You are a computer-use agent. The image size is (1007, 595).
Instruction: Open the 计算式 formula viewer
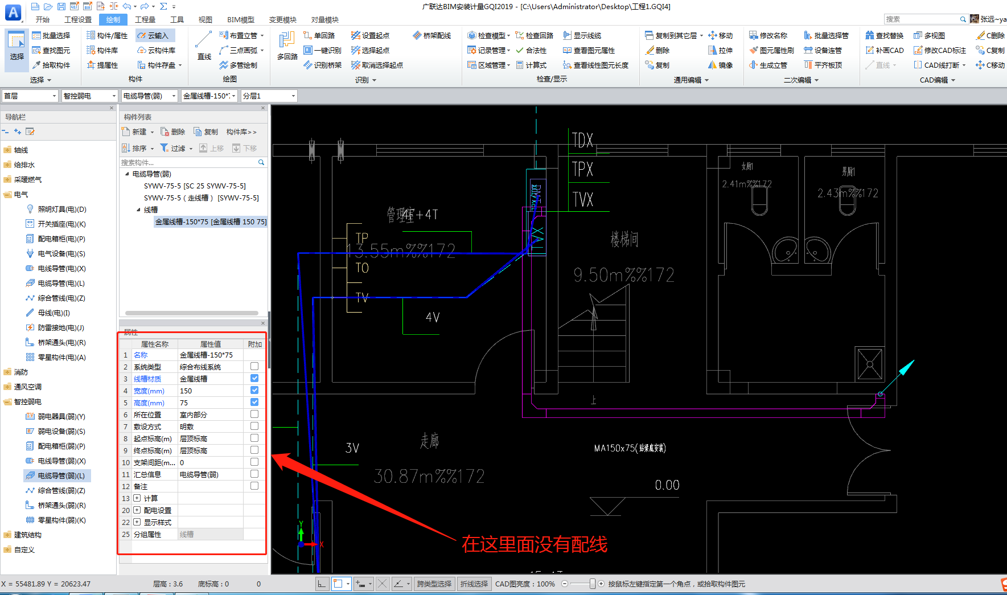(531, 65)
